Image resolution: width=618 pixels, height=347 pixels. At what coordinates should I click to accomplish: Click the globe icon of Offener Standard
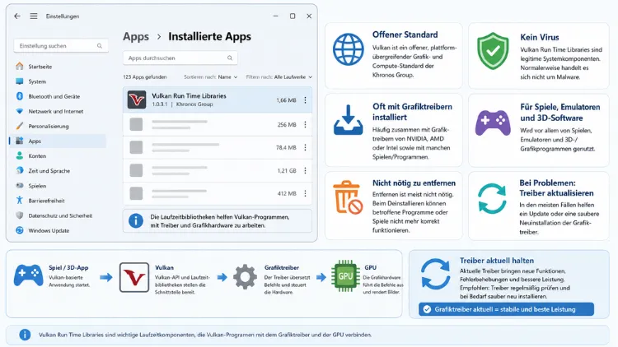(348, 49)
